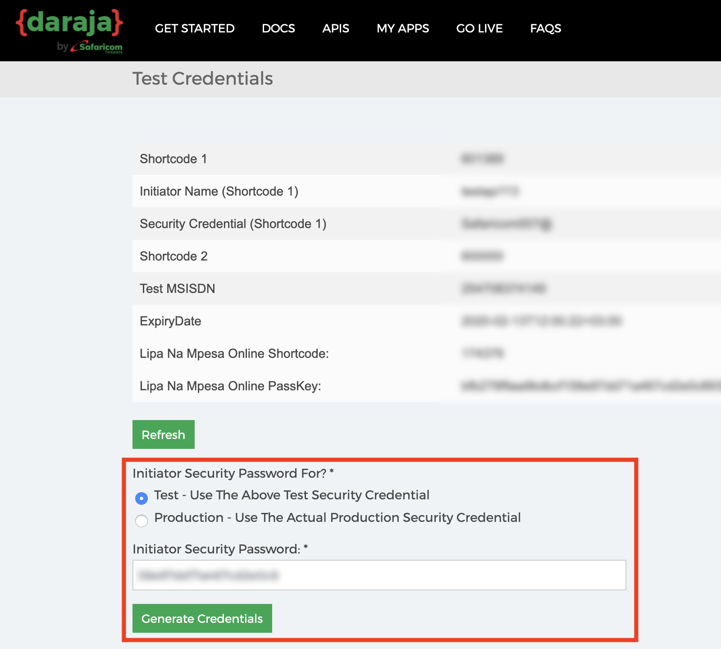Click the ExpiryDate row label
The width and height of the screenshot is (721, 649).
tap(170, 321)
